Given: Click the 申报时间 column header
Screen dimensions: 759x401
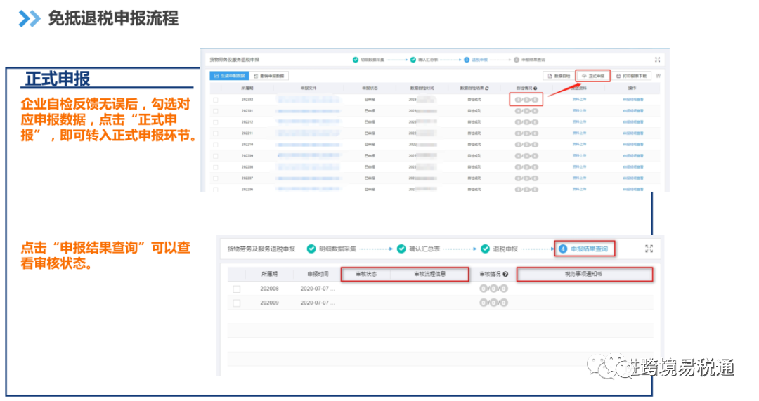Looking at the screenshot, I should point(318,274).
